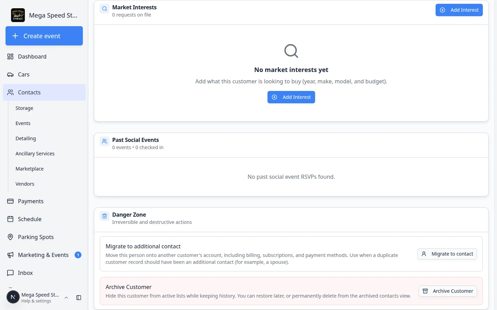Click the Schedule calendar icon
The image size is (497, 310).
coord(10,219)
